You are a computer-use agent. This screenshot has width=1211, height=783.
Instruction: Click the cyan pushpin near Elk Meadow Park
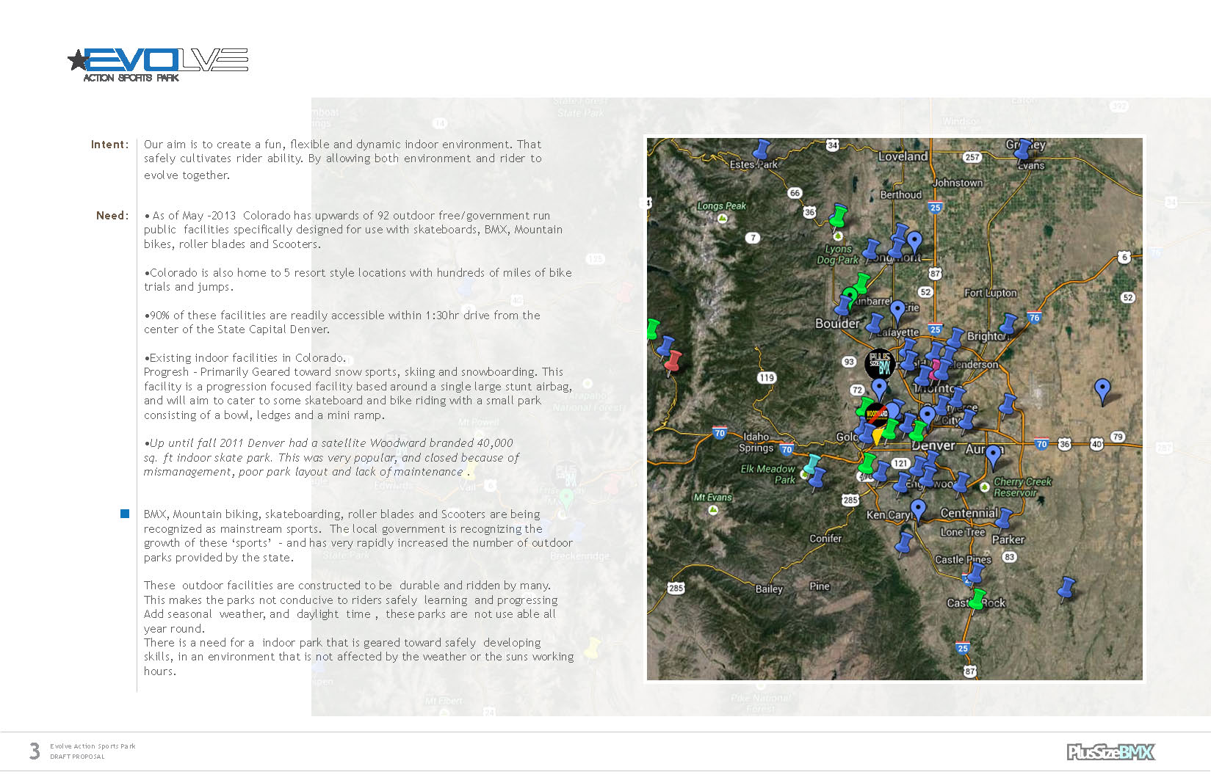point(811,465)
